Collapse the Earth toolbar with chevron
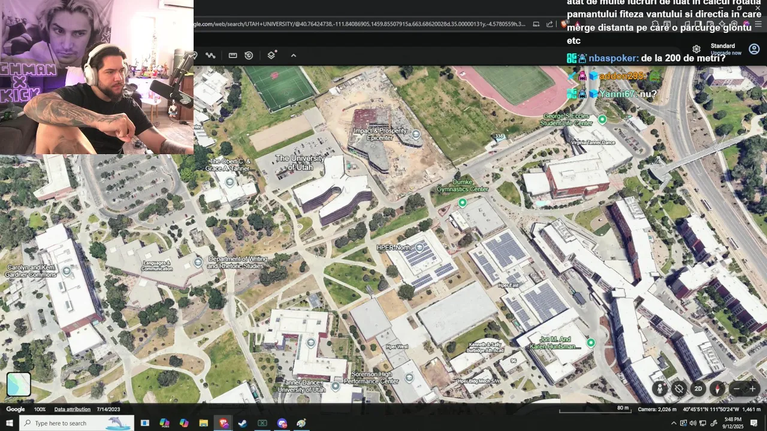Image resolution: width=767 pixels, height=431 pixels. [x=294, y=55]
